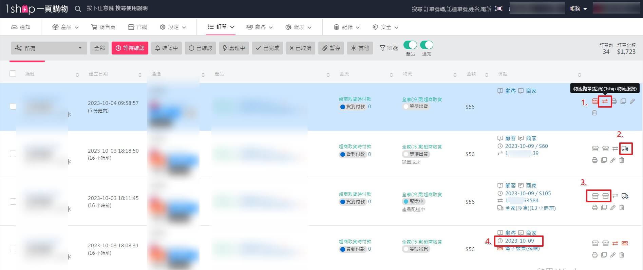Open the 顧客 menu
The image size is (643, 270).
tap(260, 27)
